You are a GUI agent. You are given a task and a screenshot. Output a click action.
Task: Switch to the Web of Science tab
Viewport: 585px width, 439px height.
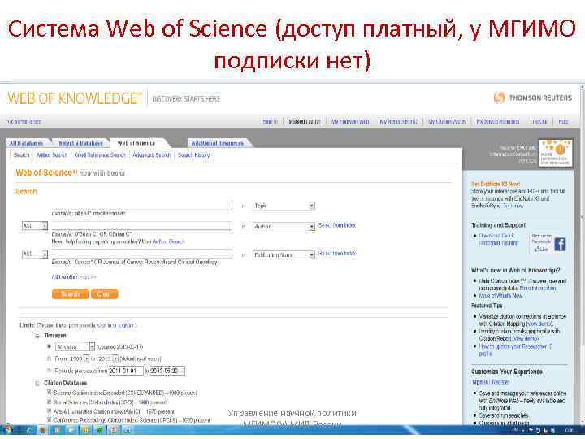(x=136, y=143)
